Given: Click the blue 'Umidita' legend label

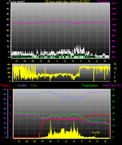Looking at the screenshot, I should (x=22, y=85).
